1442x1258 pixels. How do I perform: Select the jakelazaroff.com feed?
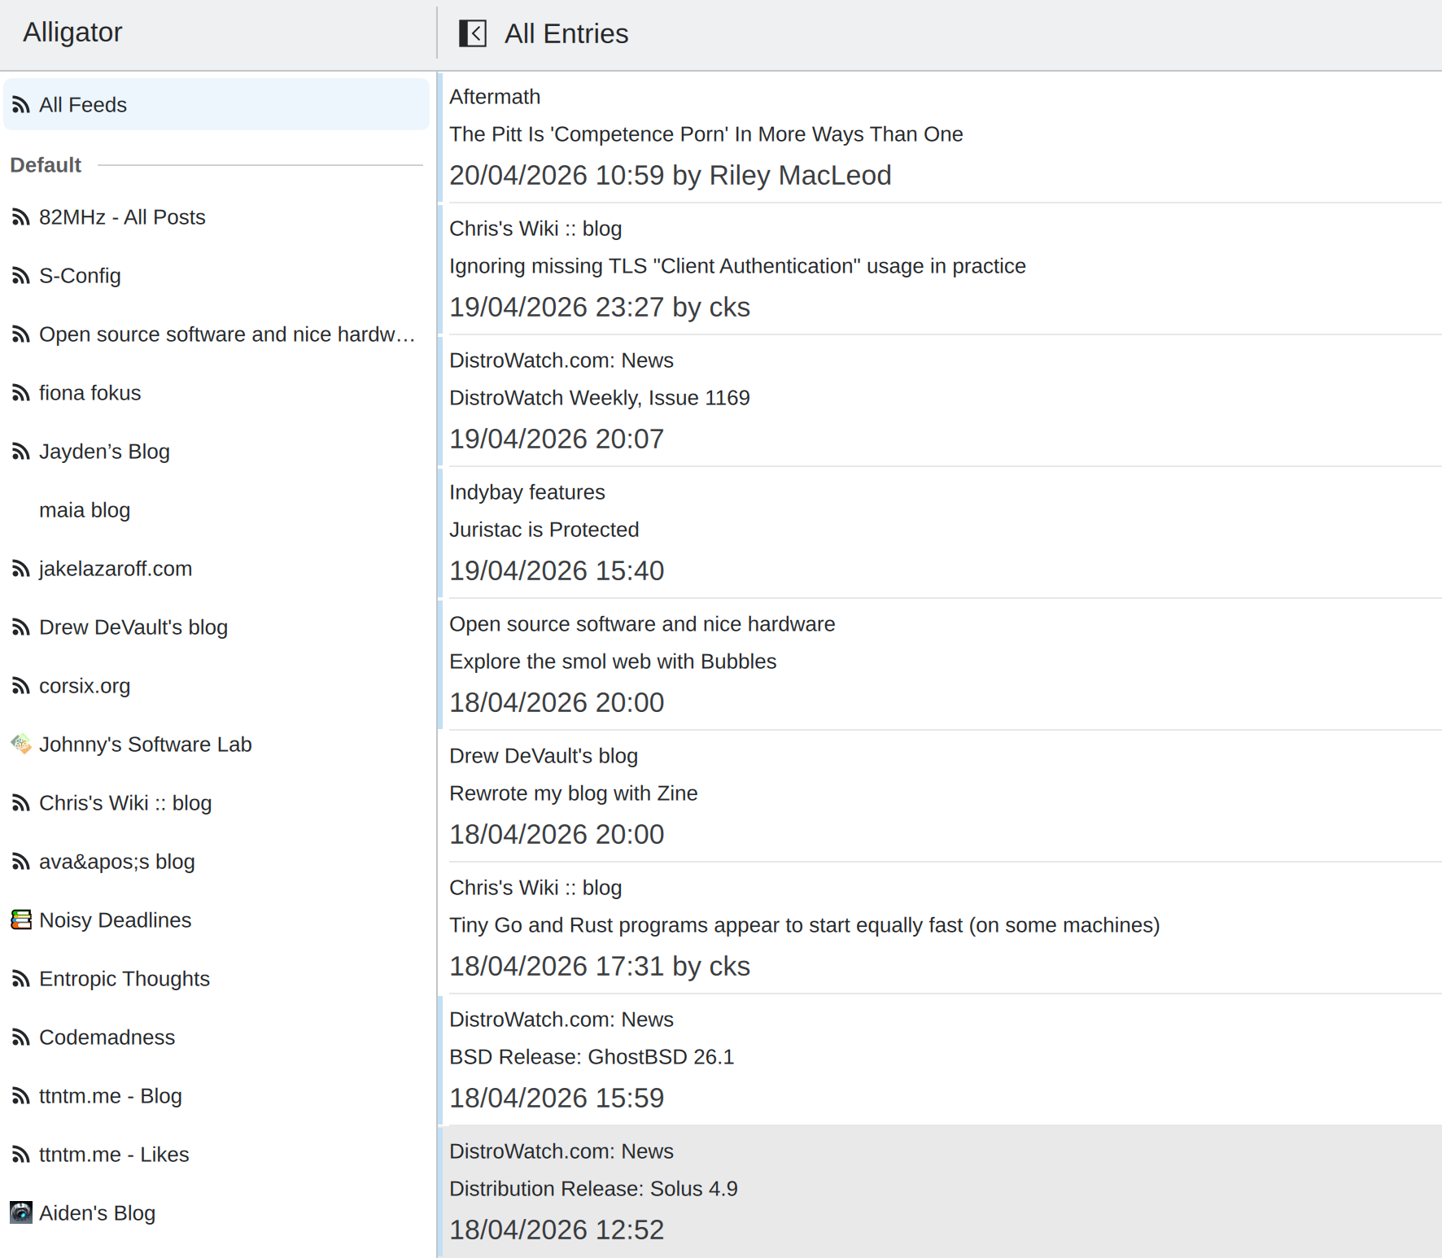216,569
